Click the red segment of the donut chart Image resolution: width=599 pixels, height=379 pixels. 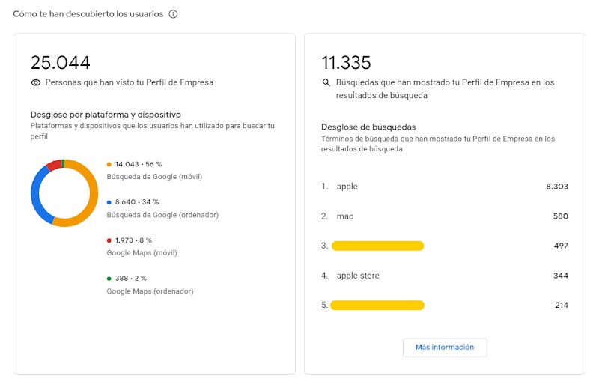(54, 165)
